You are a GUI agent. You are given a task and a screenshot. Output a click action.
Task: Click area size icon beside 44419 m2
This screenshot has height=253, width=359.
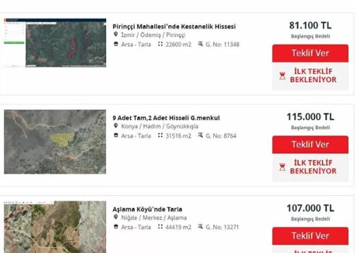tap(160, 227)
